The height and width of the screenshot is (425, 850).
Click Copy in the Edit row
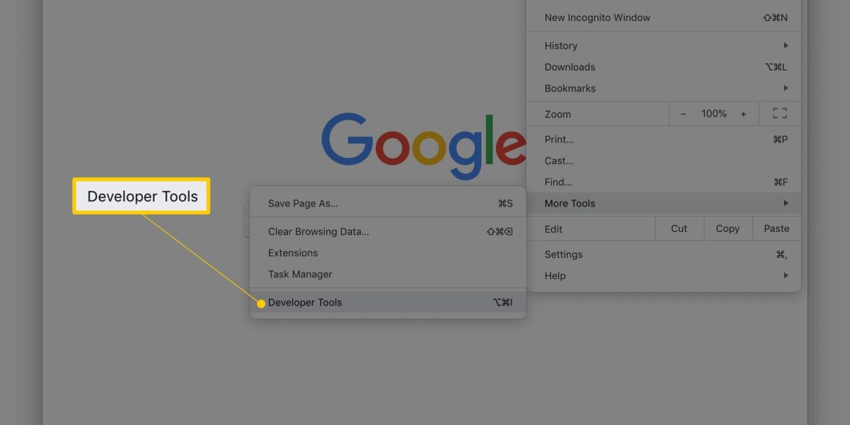[728, 229]
